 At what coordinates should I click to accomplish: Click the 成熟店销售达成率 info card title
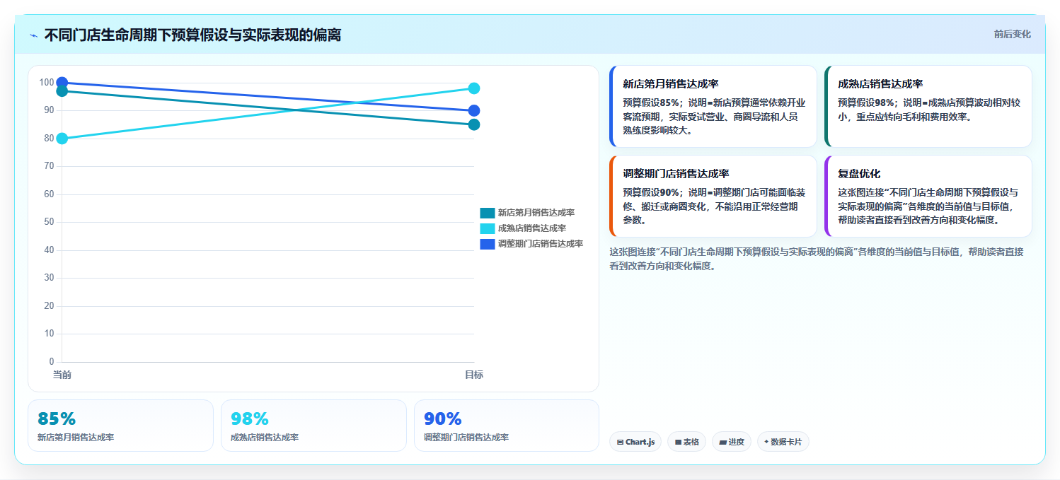pyautogui.click(x=880, y=84)
